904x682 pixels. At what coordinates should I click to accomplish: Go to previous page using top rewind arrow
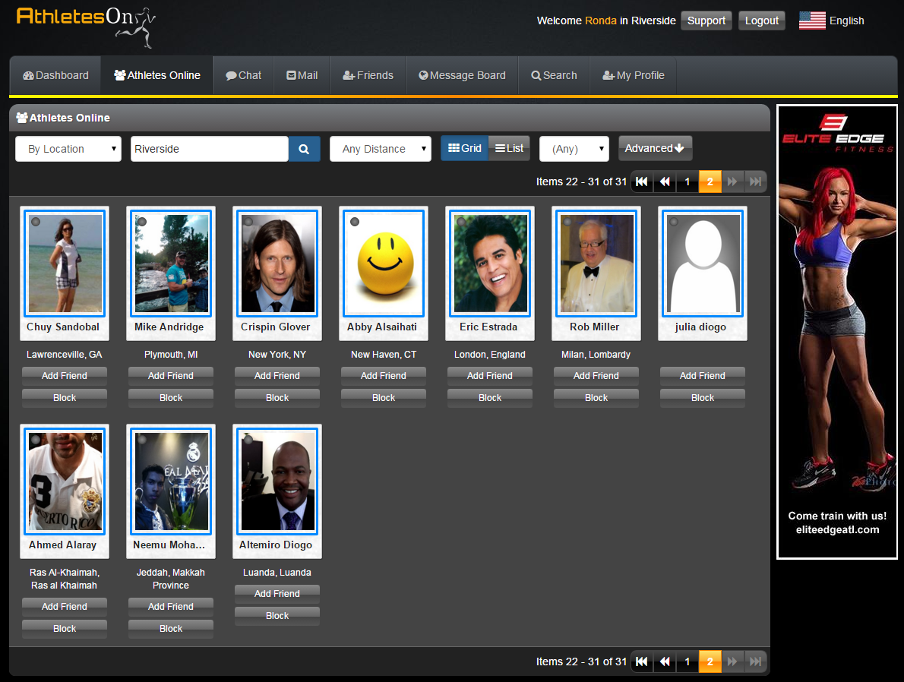pyautogui.click(x=665, y=182)
